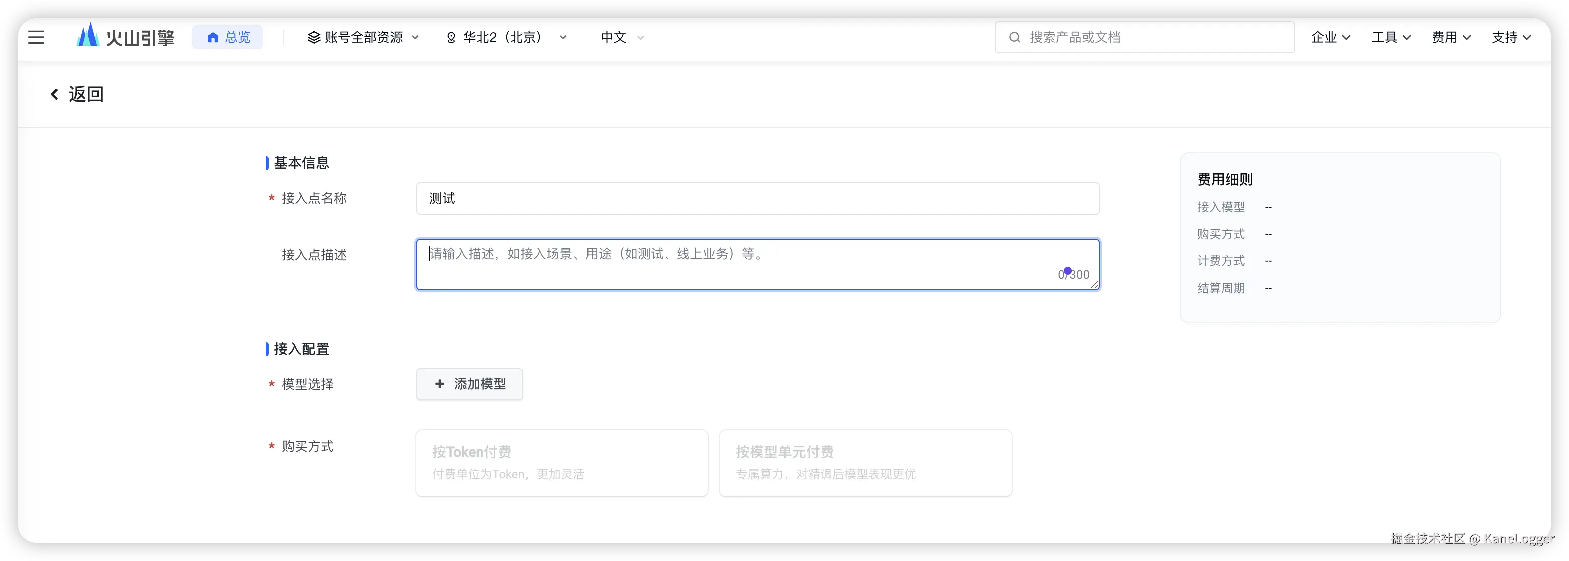
Task: Click the Volcano Engine logo
Action: 125,37
